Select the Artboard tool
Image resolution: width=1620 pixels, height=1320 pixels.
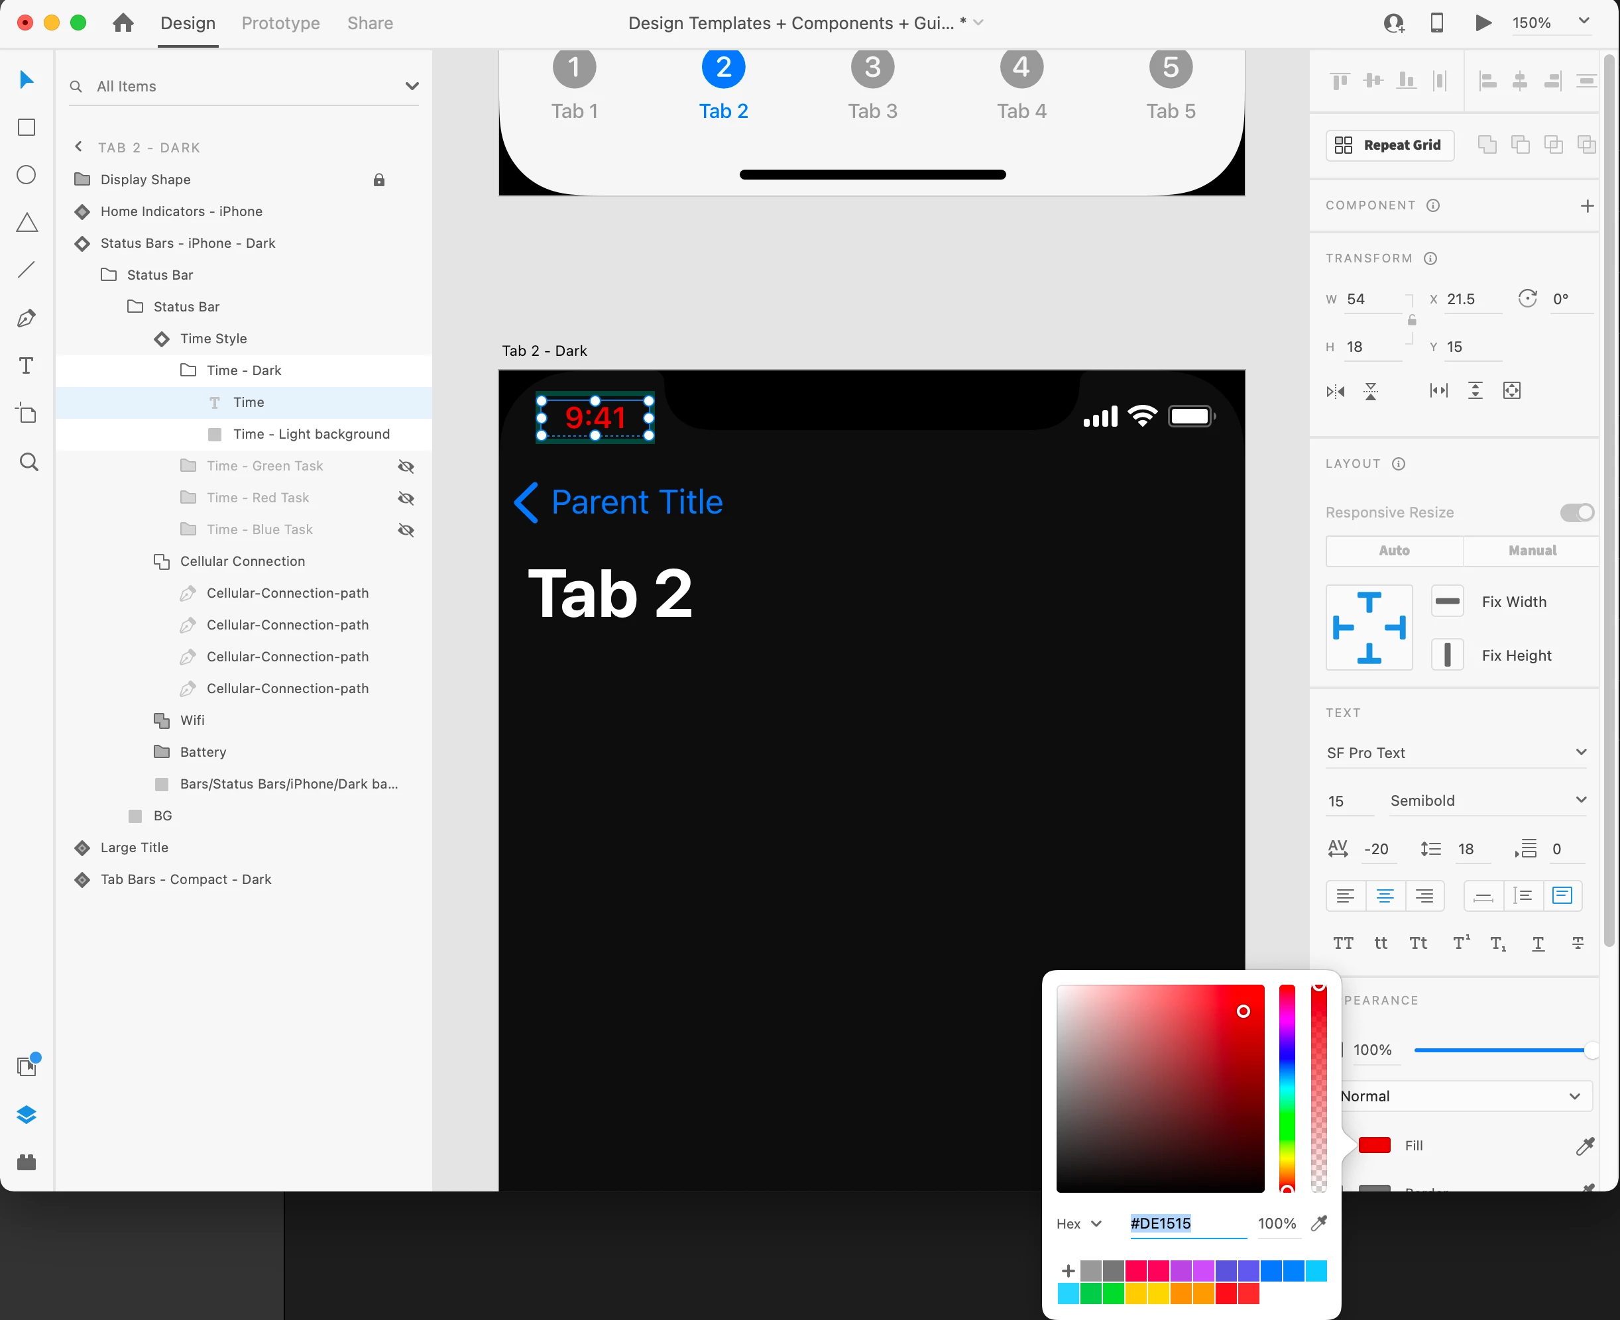[27, 413]
